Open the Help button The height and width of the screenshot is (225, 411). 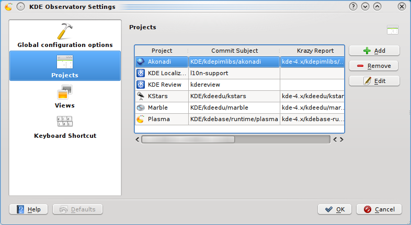29,209
